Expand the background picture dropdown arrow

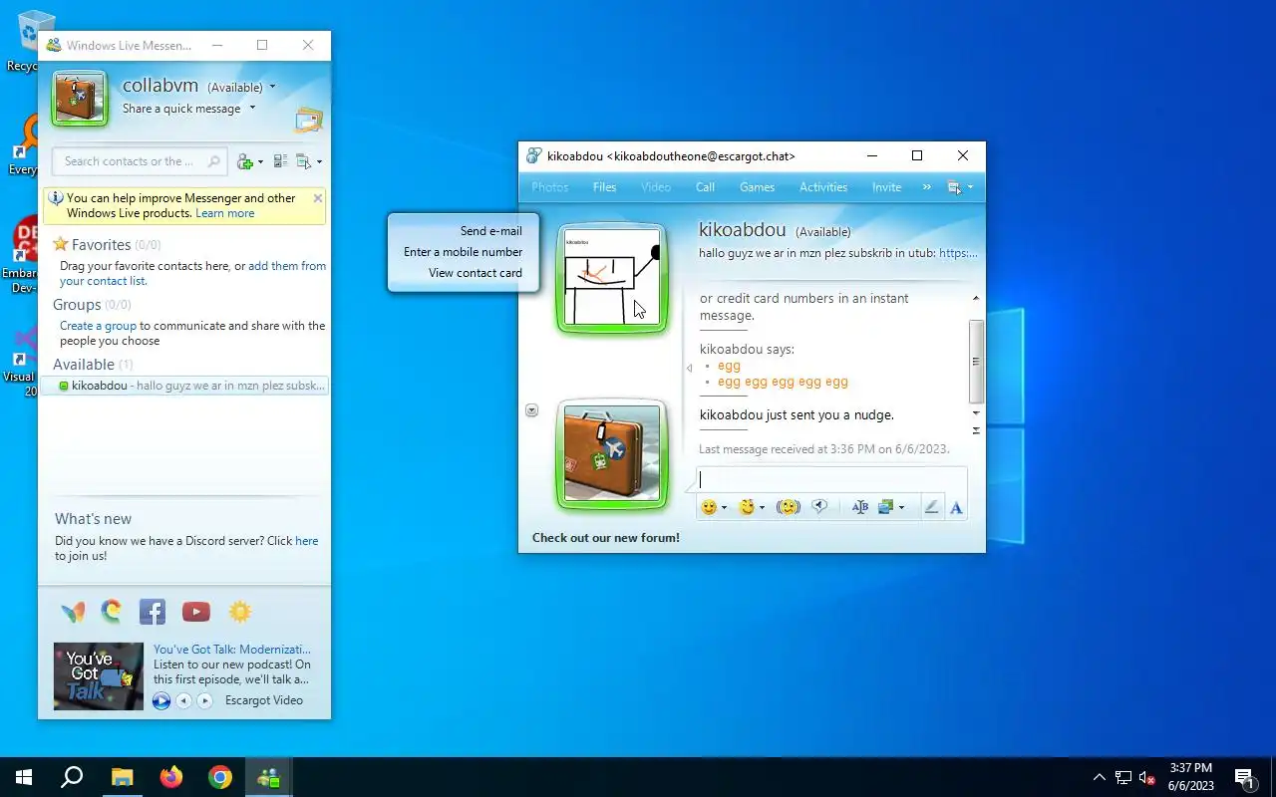click(901, 508)
